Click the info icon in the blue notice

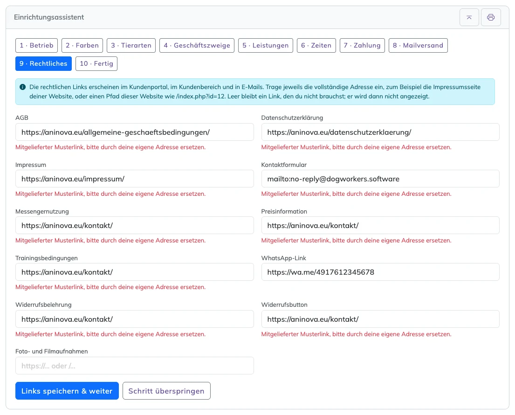[x=23, y=87]
